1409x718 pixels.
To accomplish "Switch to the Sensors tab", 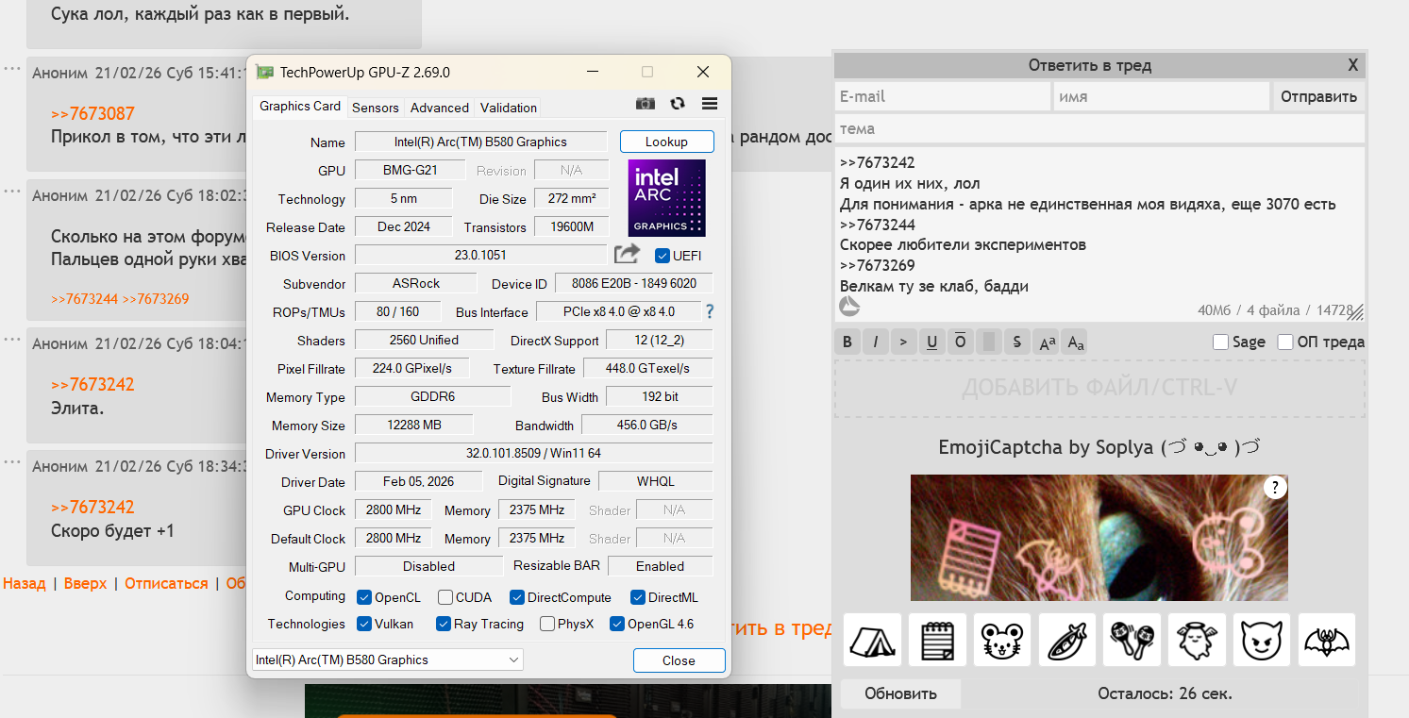I will coord(376,108).
